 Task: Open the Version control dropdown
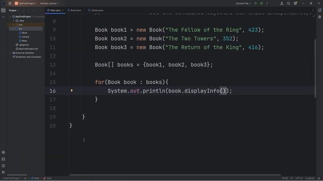pyautogui.click(x=49, y=4)
